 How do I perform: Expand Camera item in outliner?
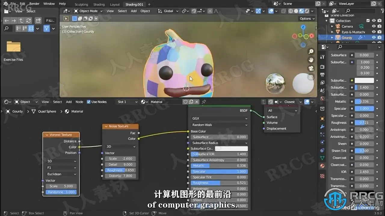pyautogui.click(x=332, y=26)
